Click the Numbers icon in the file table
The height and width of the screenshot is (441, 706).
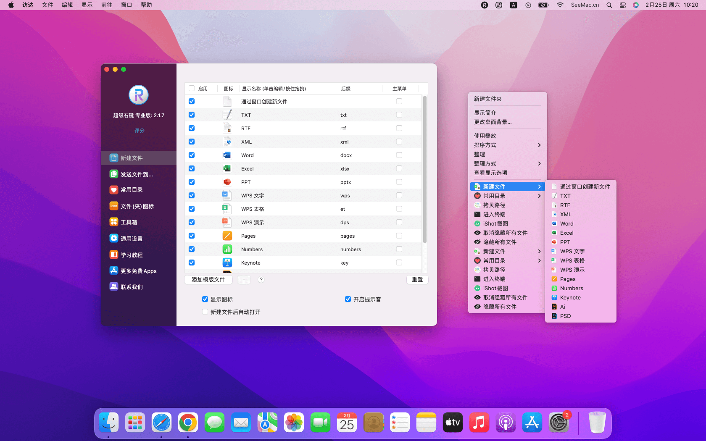(227, 249)
